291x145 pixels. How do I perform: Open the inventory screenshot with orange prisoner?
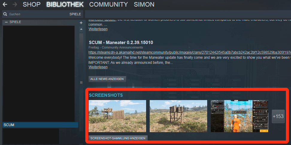pyautogui.click(x=240, y=116)
